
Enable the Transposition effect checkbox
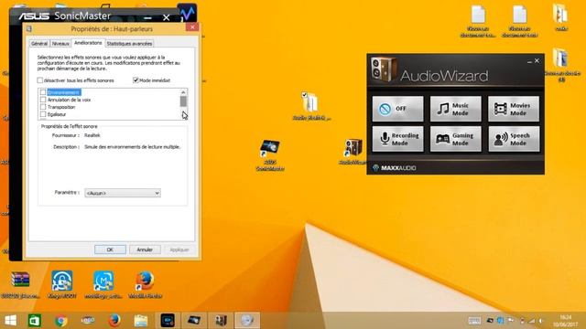[x=43, y=107]
